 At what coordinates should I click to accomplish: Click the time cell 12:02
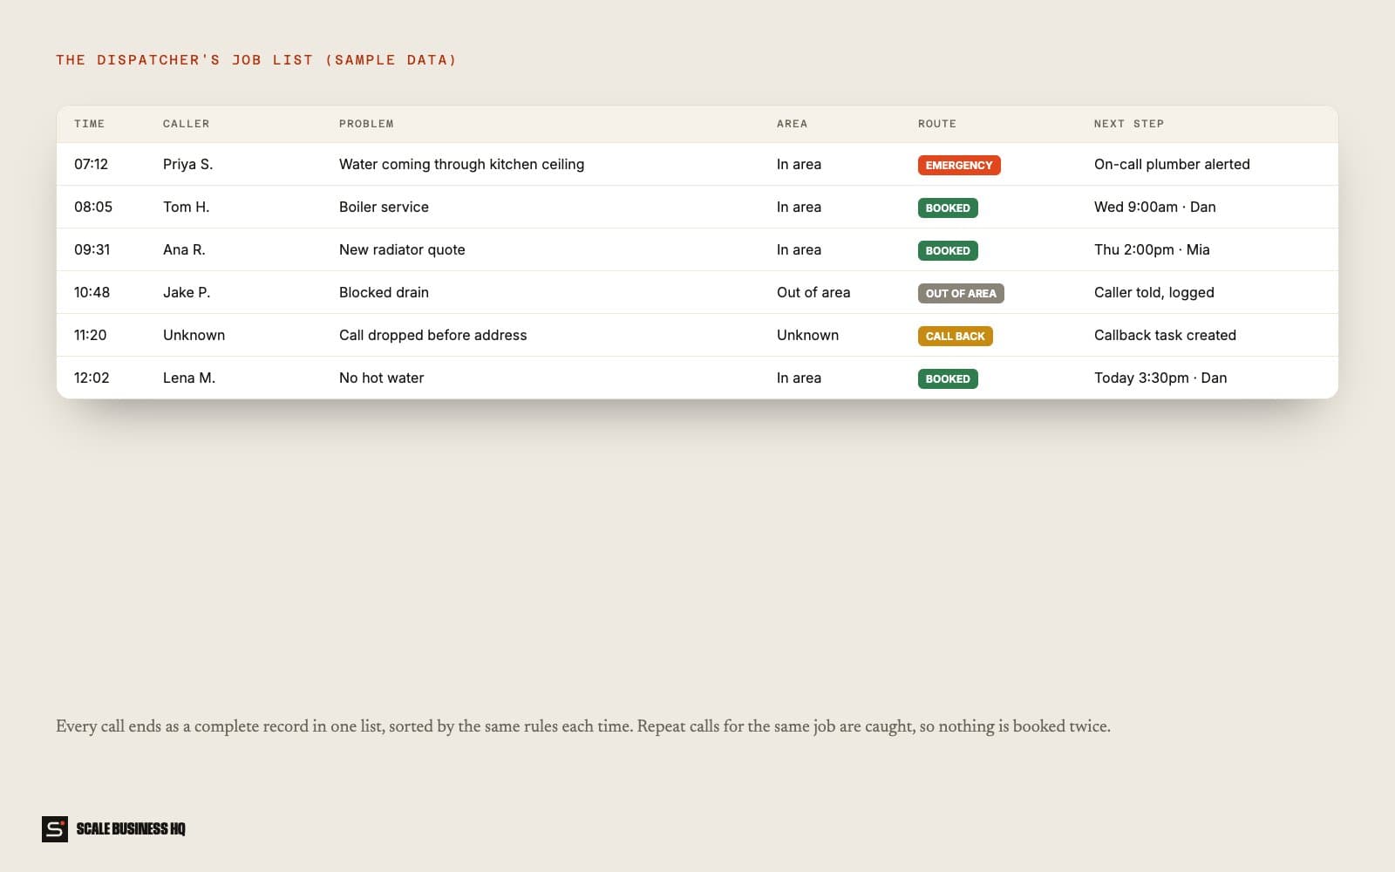(92, 378)
